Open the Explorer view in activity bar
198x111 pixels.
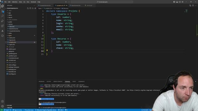tap(2, 6)
